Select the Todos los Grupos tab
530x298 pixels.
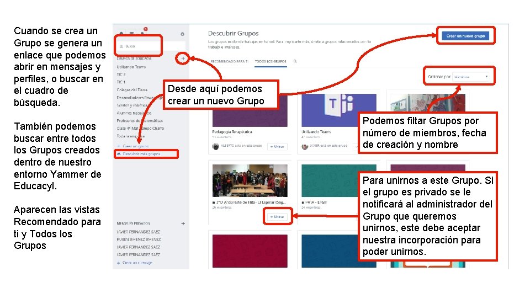click(x=271, y=61)
